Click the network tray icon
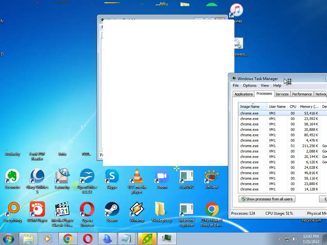The height and width of the screenshot is (245, 327). pyautogui.click(x=287, y=239)
